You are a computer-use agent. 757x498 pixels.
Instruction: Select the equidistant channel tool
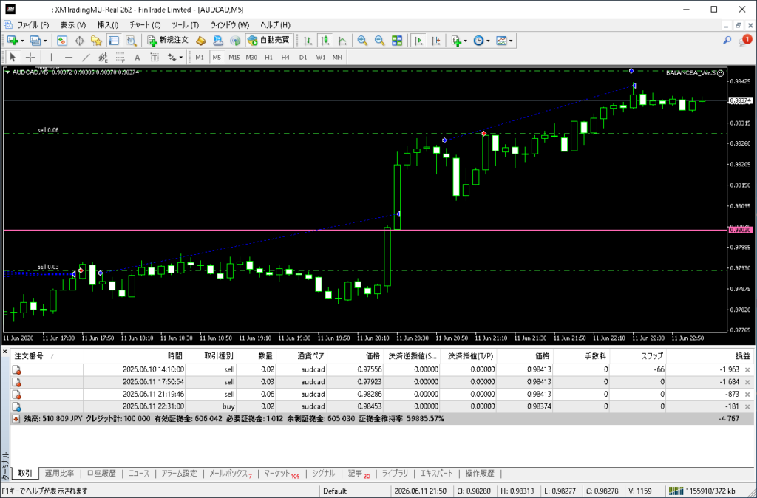pos(103,58)
